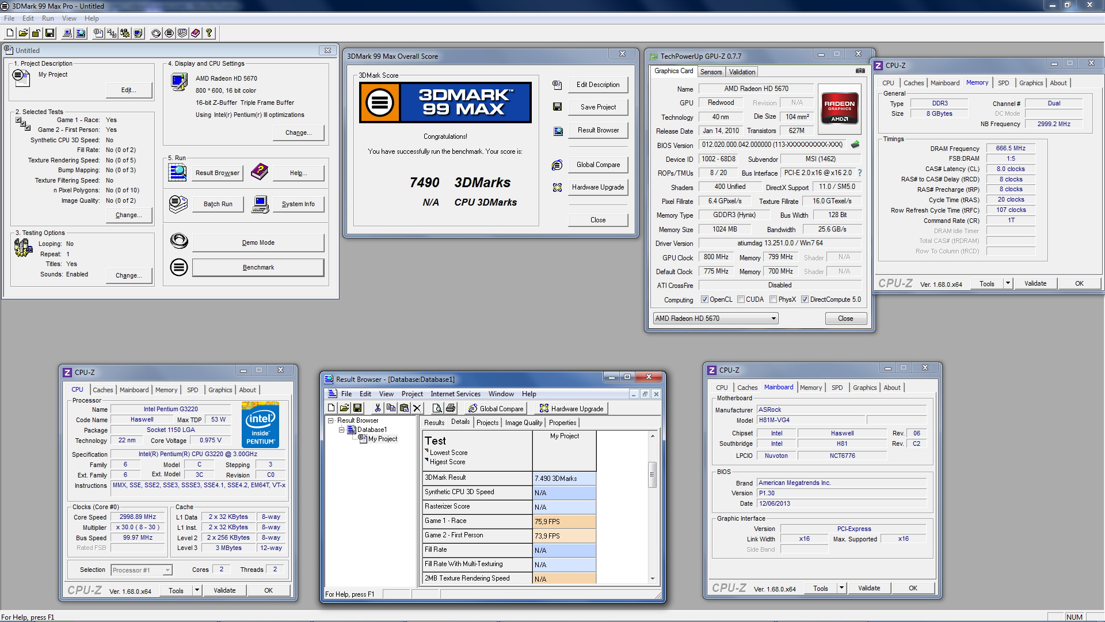Click Delete X icon in Result Browser toolbar
The image size is (1105, 622).
click(x=417, y=408)
